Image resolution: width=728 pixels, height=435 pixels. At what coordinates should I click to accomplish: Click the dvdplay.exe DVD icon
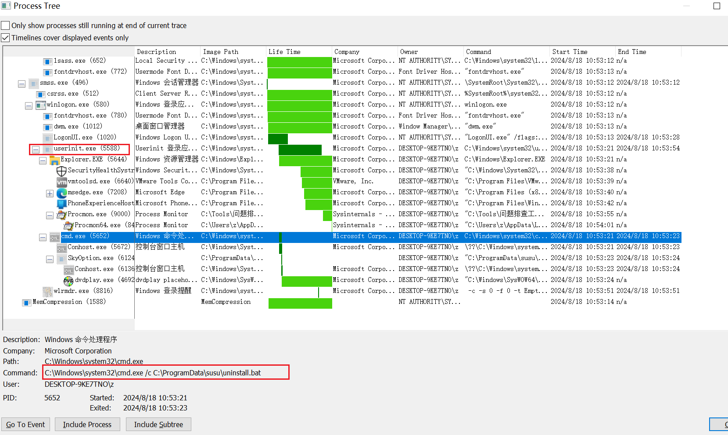pos(69,280)
